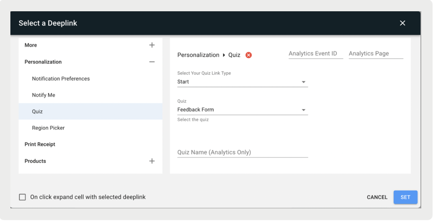The height and width of the screenshot is (221, 433).
Task: Open the Quiz dropdown showing Feedback Form
Action: pyautogui.click(x=242, y=110)
